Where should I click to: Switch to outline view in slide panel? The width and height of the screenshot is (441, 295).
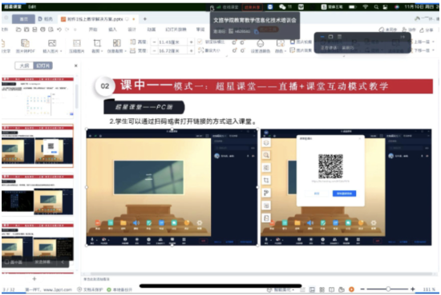pyautogui.click(x=24, y=66)
